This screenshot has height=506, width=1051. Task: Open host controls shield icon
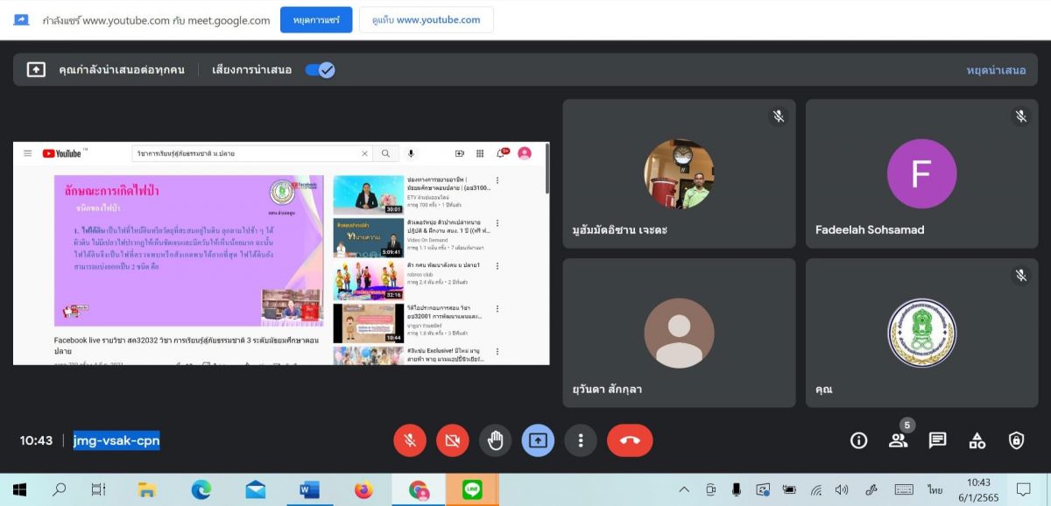coord(1016,440)
